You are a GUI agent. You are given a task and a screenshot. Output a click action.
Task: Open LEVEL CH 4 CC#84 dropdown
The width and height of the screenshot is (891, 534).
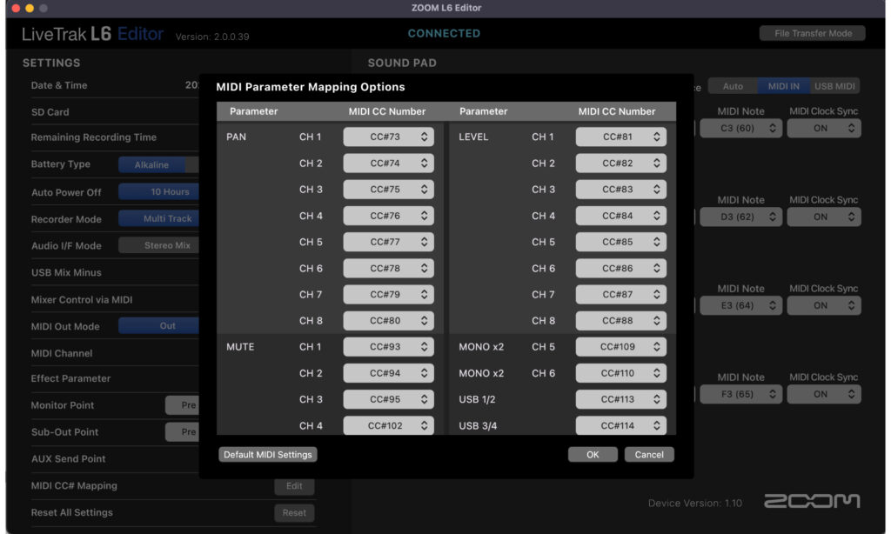620,216
